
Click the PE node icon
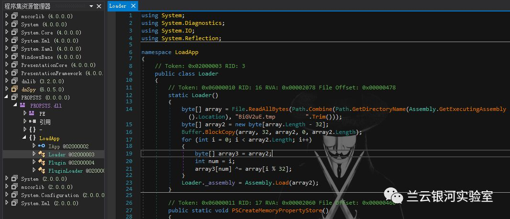32,113
